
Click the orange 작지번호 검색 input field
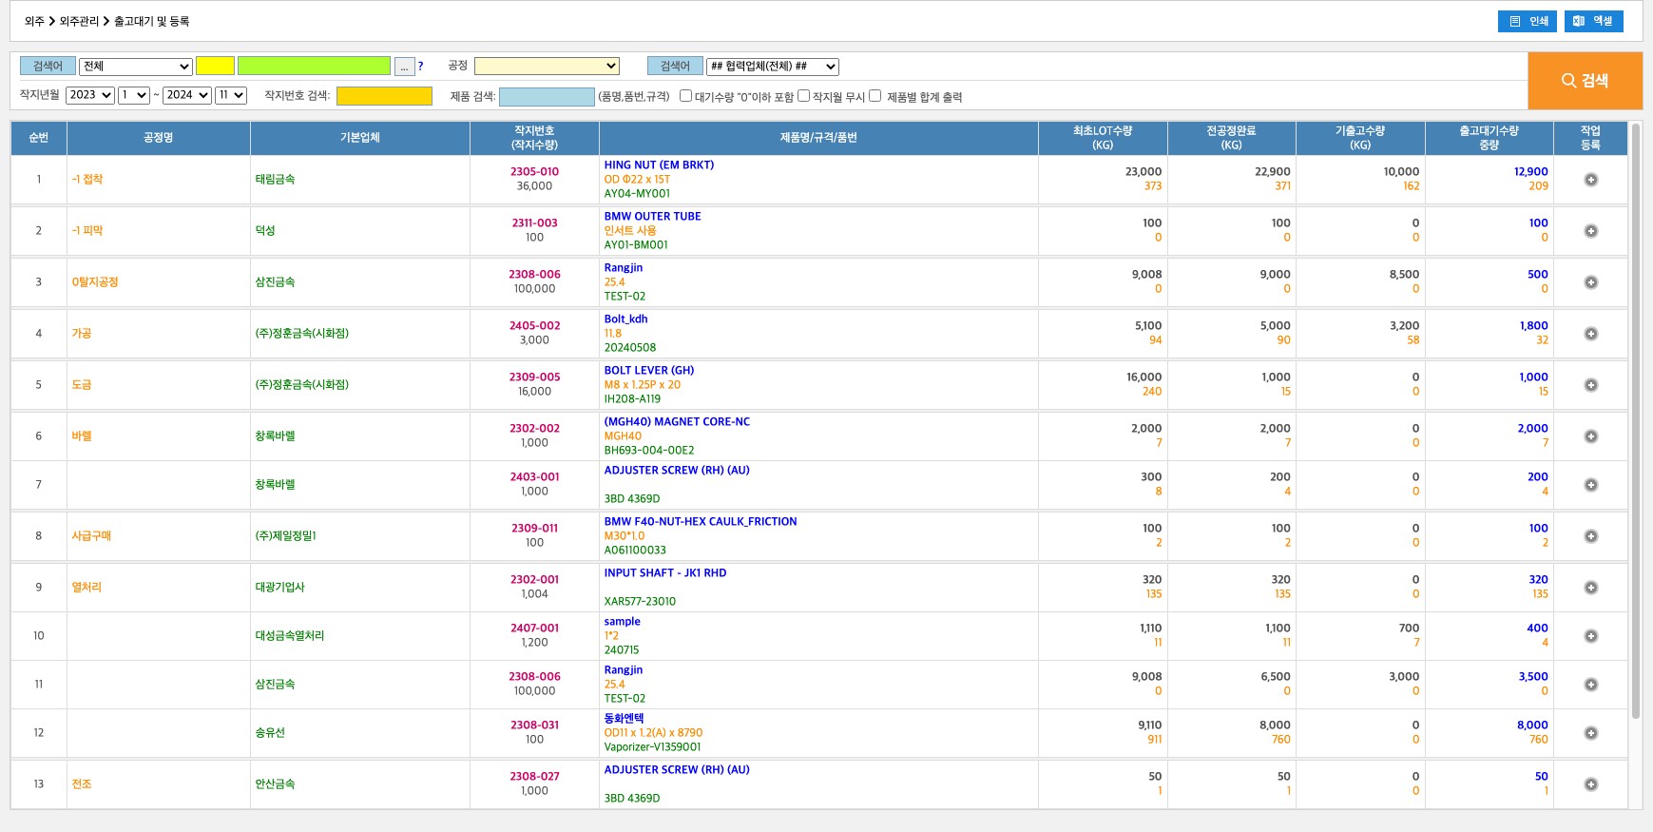(384, 96)
